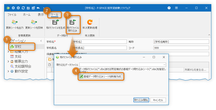Click the refresh icon in title bar
The width and height of the screenshot is (216, 110).
tap(23, 8)
